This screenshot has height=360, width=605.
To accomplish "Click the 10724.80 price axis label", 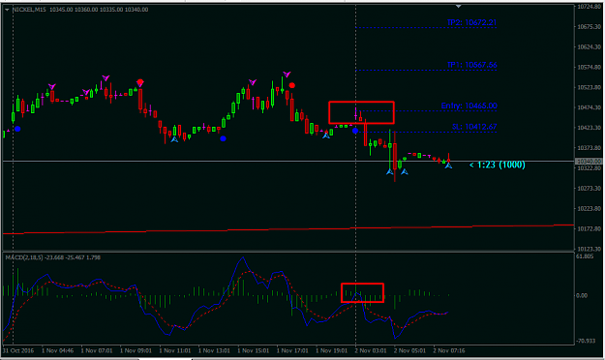I will coord(590,7).
